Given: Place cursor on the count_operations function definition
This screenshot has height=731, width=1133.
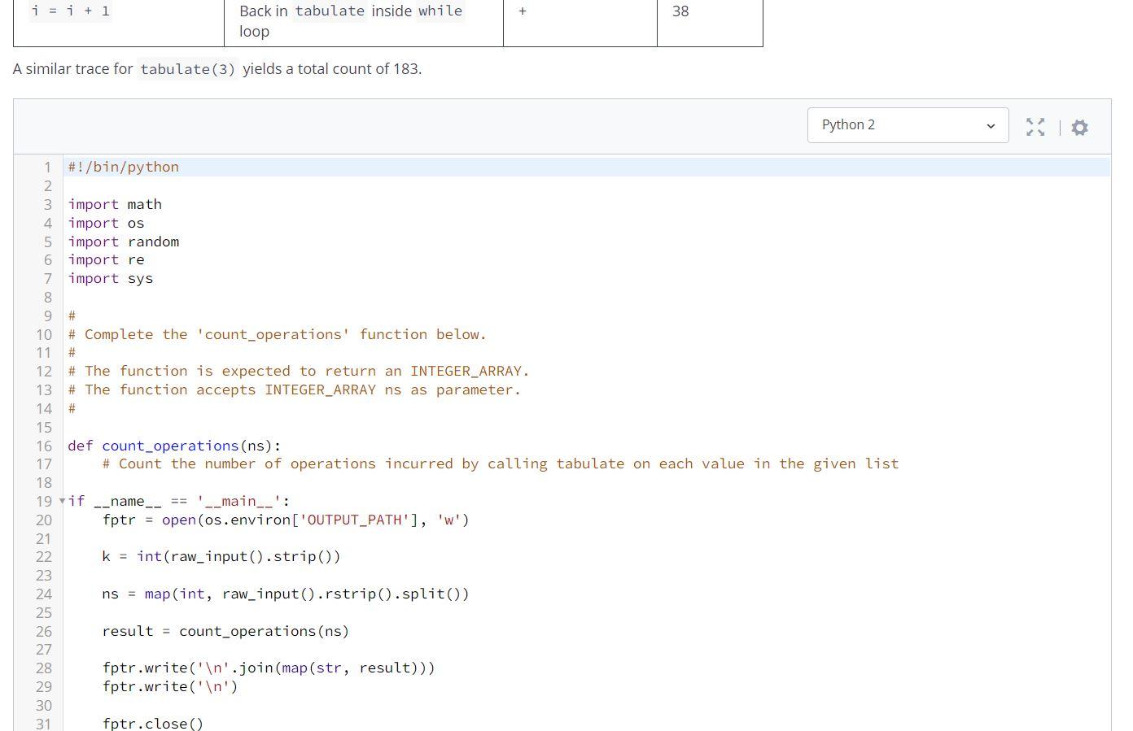Looking at the screenshot, I should [x=170, y=446].
